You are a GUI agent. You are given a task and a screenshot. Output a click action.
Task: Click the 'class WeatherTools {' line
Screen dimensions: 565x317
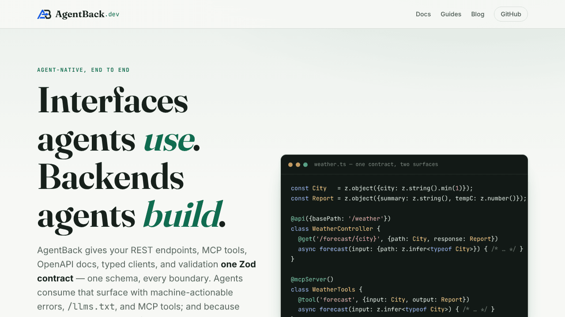pos(327,289)
